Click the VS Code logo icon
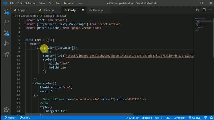 point(5,3)
